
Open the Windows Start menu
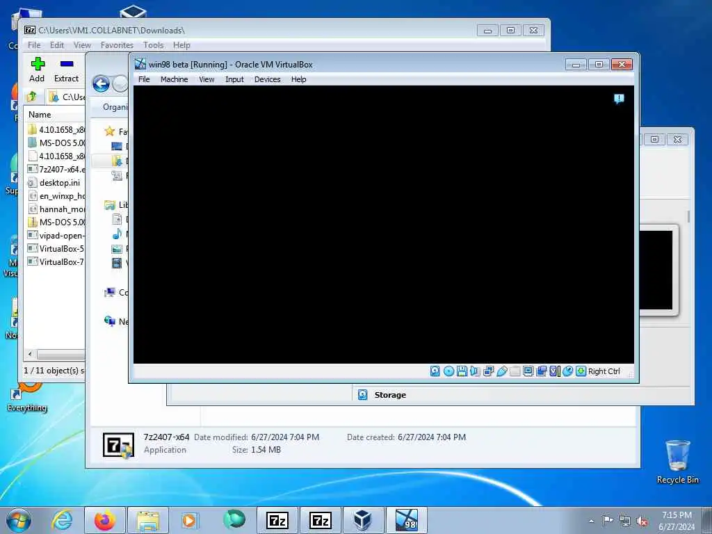point(19,520)
